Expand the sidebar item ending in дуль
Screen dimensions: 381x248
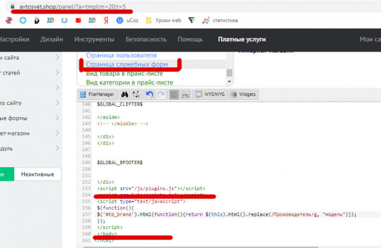pos(57,148)
